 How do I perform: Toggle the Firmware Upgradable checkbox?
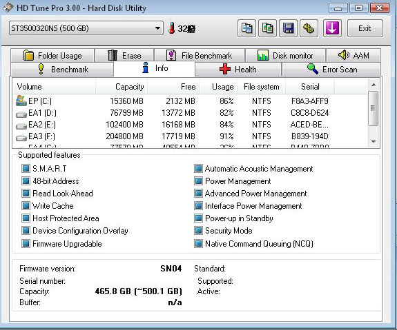tap(26, 244)
